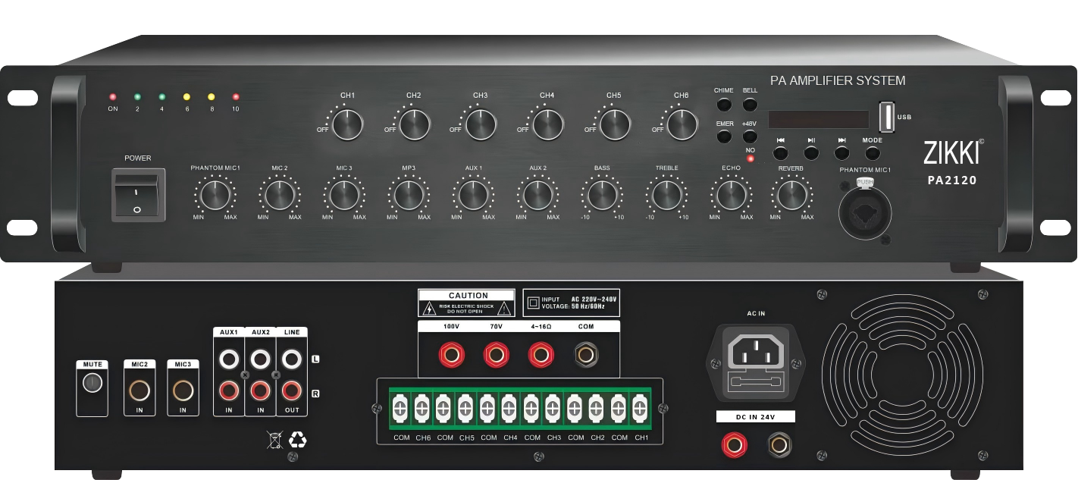Click the yellow level LED labeled 8

coord(212,97)
